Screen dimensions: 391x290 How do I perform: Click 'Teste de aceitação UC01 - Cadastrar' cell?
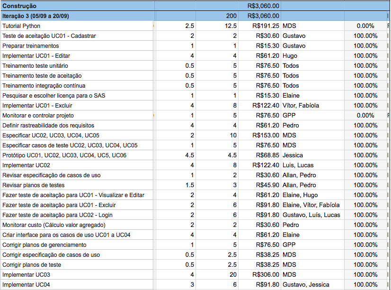pyautogui.click(x=77, y=36)
